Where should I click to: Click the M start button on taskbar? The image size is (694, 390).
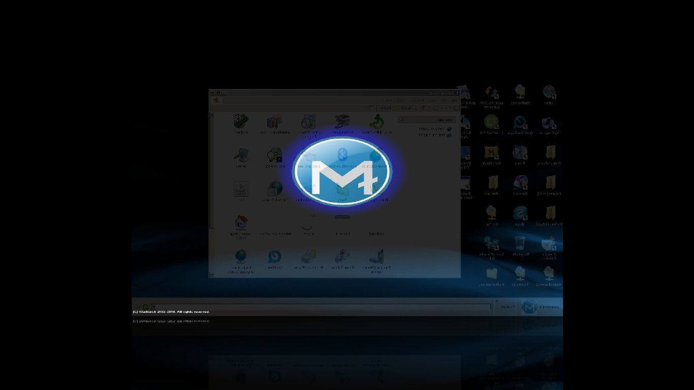click(529, 307)
